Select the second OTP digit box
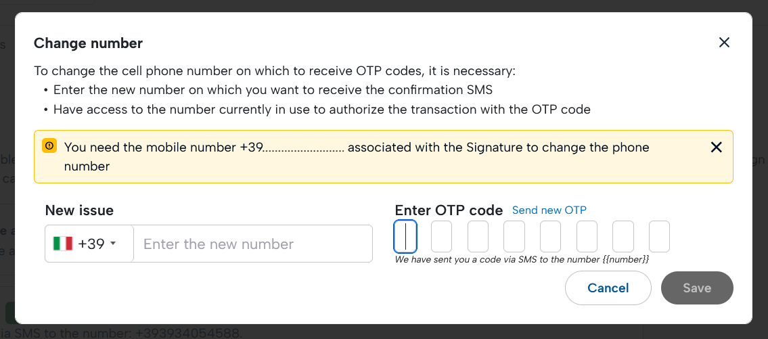Image resolution: width=768 pixels, height=339 pixels. (441, 236)
